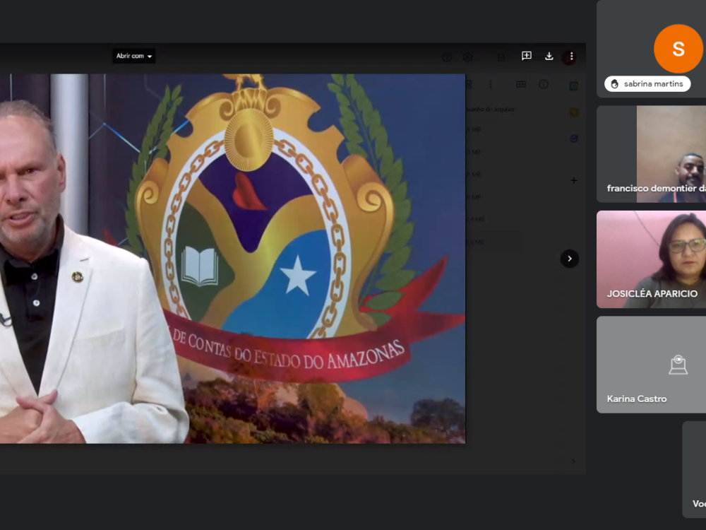Select francisco demontier's video tile
The width and height of the screenshot is (706, 530).
651,154
